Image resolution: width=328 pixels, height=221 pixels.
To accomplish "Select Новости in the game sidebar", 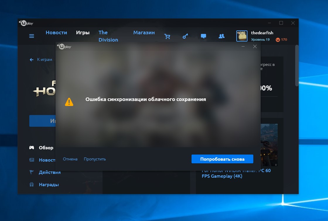I will 47,160.
